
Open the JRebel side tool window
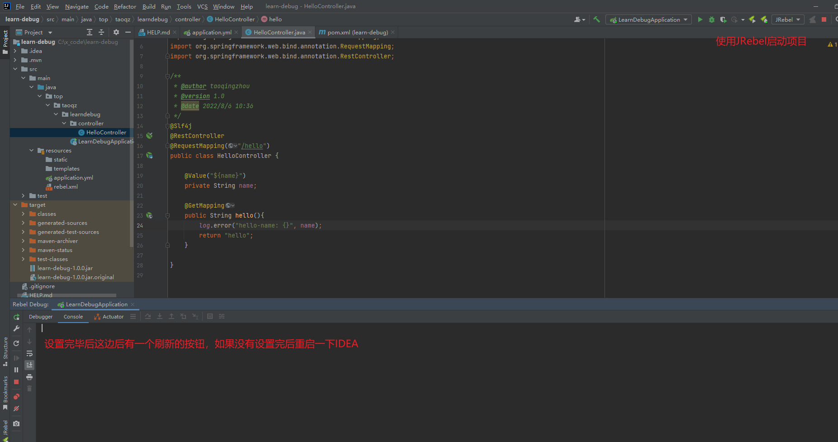pos(5,431)
